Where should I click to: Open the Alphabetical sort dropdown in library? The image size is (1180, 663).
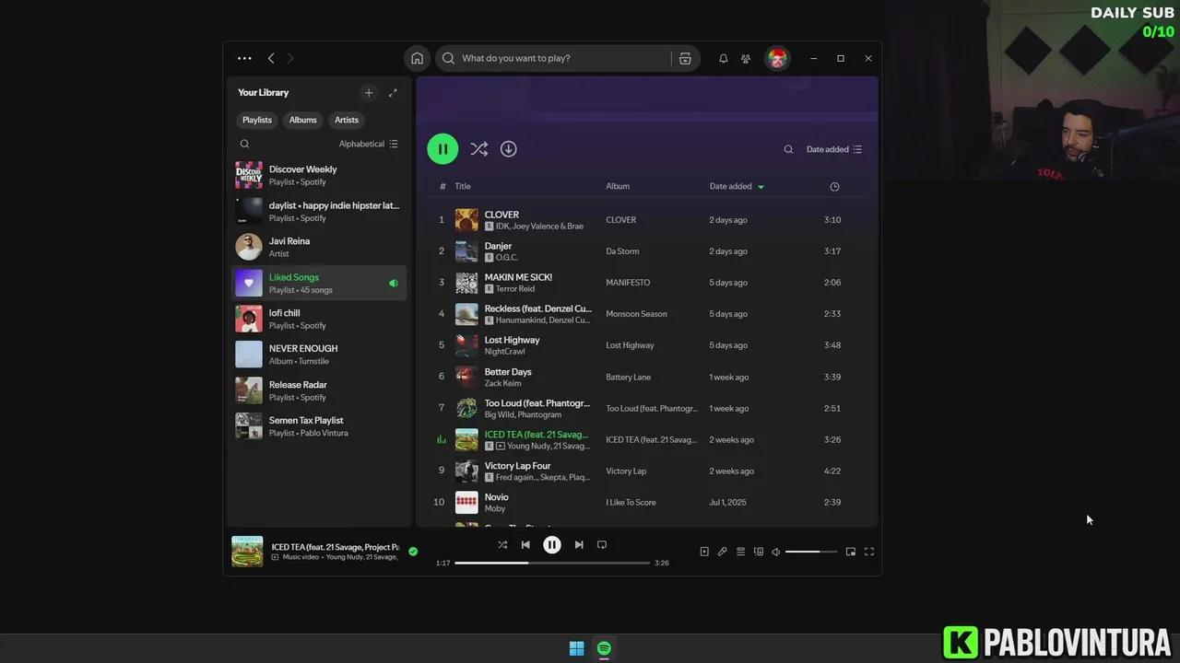(369, 144)
